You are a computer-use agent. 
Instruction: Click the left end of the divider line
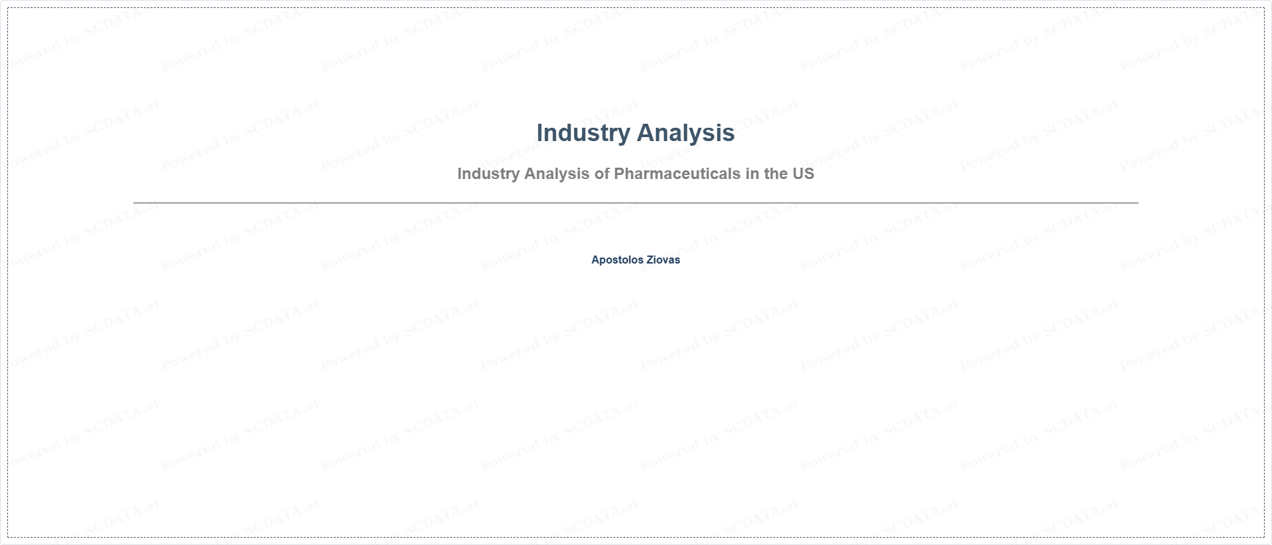coord(135,202)
